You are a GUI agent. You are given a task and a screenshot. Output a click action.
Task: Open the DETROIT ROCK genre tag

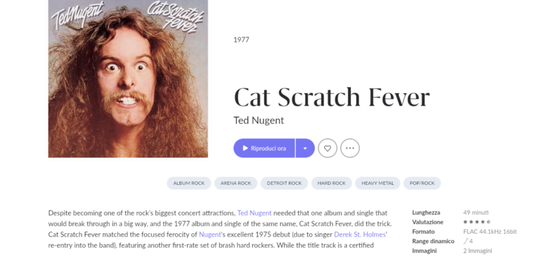point(284,183)
